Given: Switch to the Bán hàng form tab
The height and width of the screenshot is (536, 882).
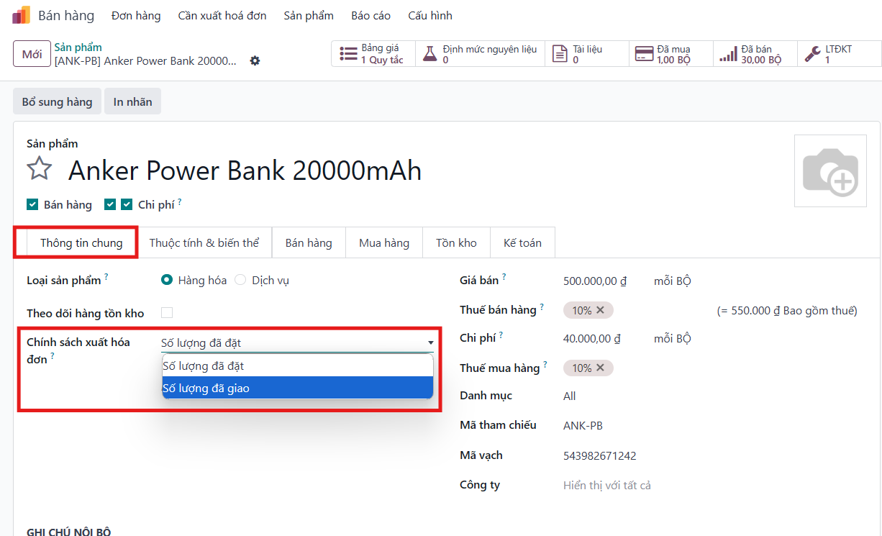Looking at the screenshot, I should pos(309,242).
